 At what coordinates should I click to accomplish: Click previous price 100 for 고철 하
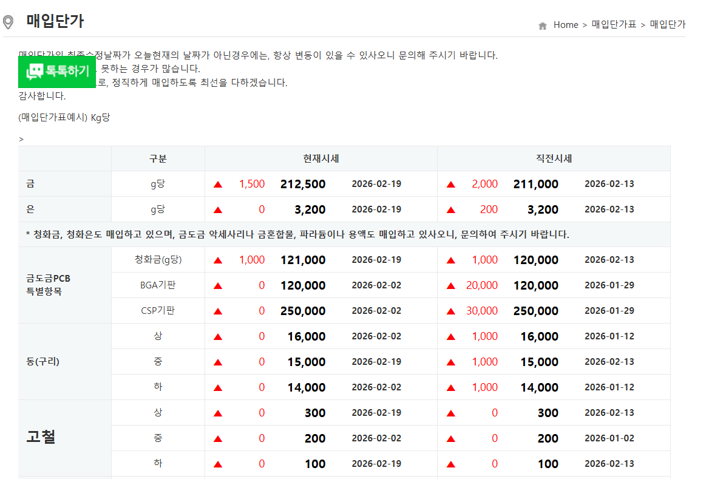[x=548, y=464]
